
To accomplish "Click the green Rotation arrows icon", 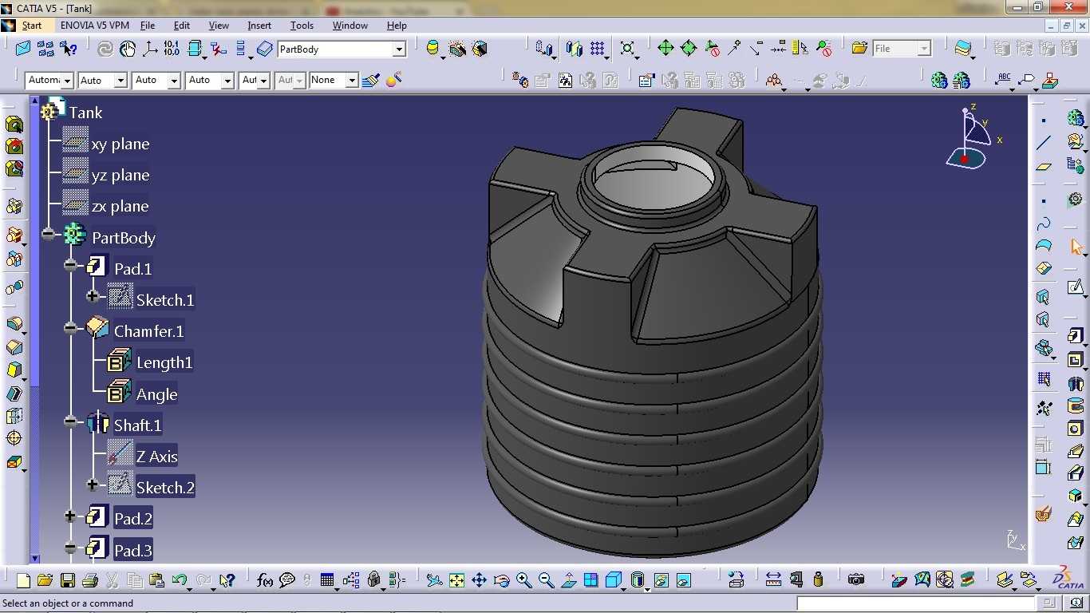I will point(688,48).
